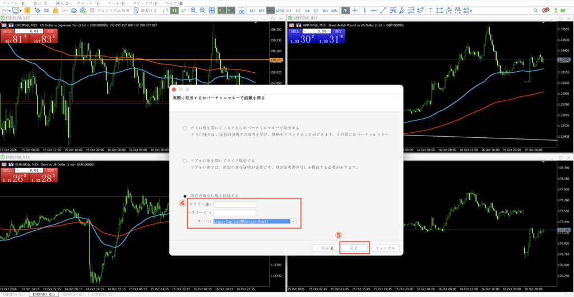Select connect to existing account radio
574x297 pixels.
(x=185, y=196)
